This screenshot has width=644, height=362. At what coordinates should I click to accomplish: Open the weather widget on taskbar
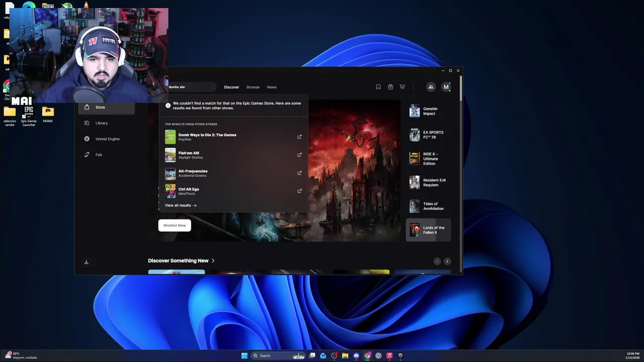click(21, 355)
